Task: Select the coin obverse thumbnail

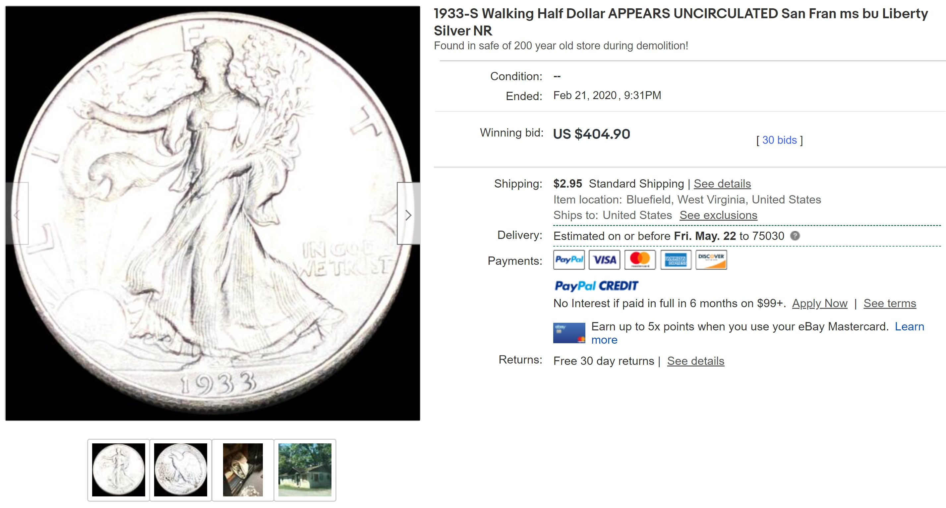Action: [118, 470]
